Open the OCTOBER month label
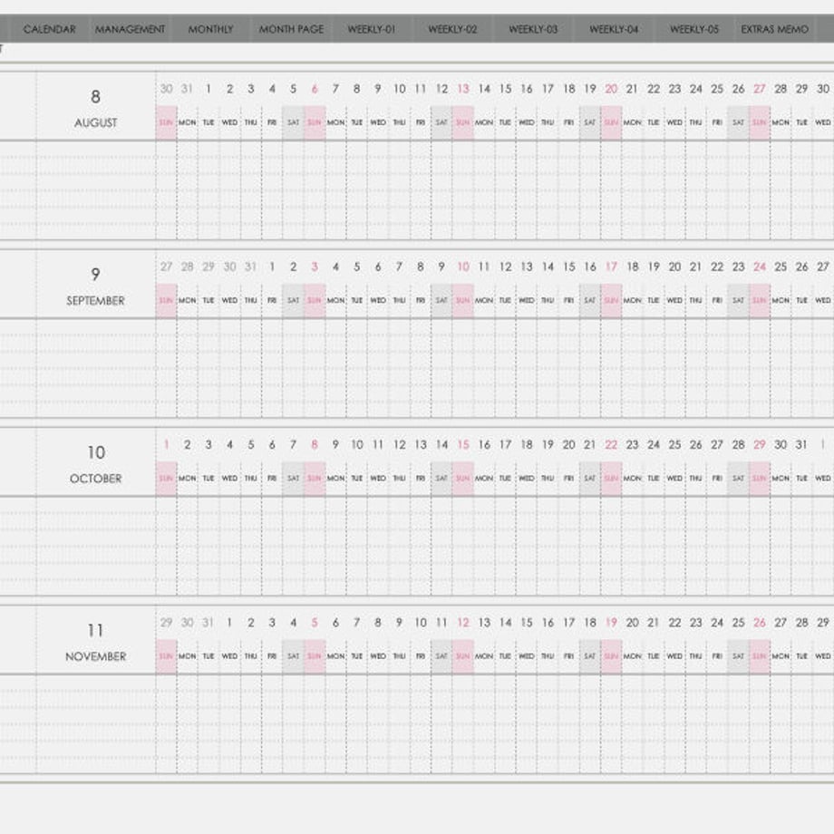The height and width of the screenshot is (834, 834). [96, 479]
